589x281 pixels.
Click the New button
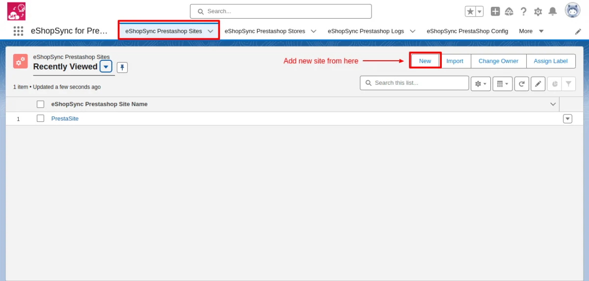point(425,61)
